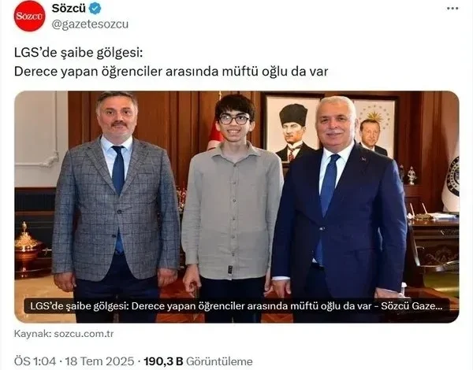Open the Sözcü red profile avatar
473x370 pixels.
click(30, 16)
